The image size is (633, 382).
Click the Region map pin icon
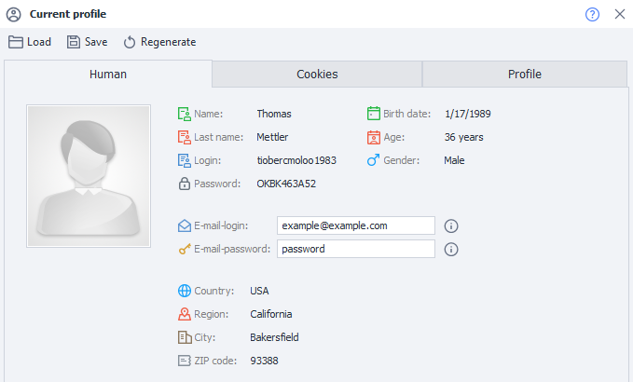tap(184, 314)
